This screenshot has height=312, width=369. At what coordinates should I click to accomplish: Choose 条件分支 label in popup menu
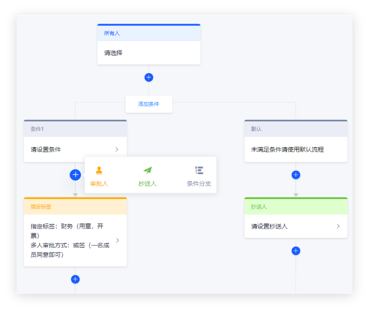point(199,183)
